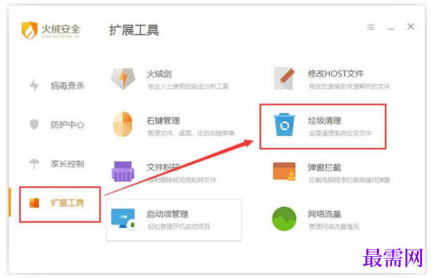Click the orange squares 扩展工具 icon

(x=34, y=203)
